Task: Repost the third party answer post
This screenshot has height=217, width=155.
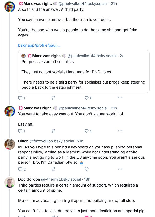Action: tap(53, 98)
